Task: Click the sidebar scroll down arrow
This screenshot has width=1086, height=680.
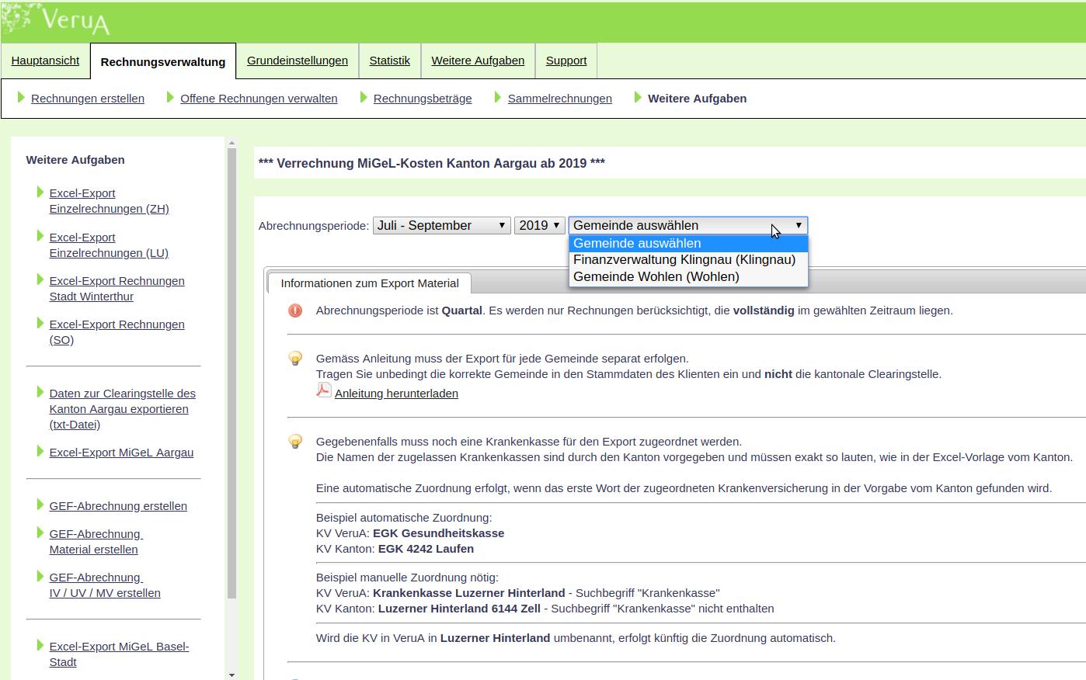Action: click(x=231, y=675)
